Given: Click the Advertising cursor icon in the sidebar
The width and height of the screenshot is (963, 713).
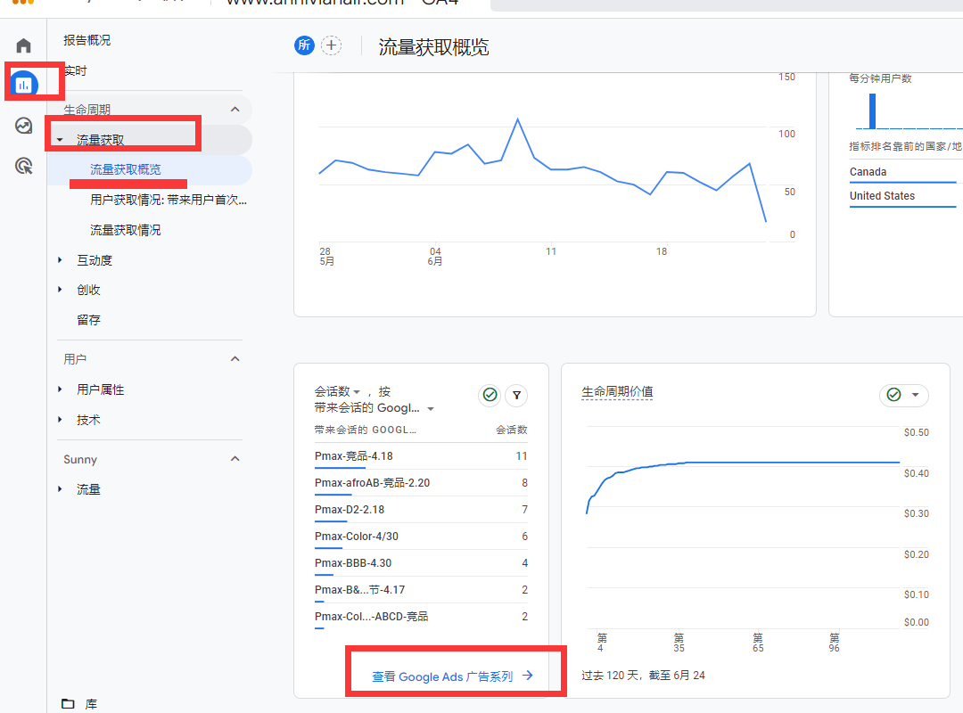Looking at the screenshot, I should (x=23, y=166).
